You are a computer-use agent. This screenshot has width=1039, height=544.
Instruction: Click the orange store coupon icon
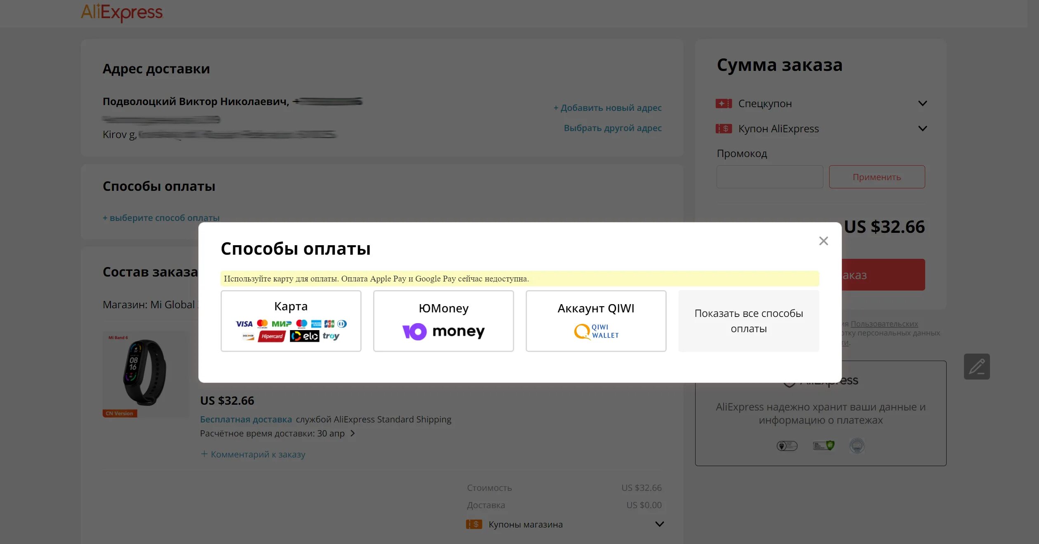(474, 524)
